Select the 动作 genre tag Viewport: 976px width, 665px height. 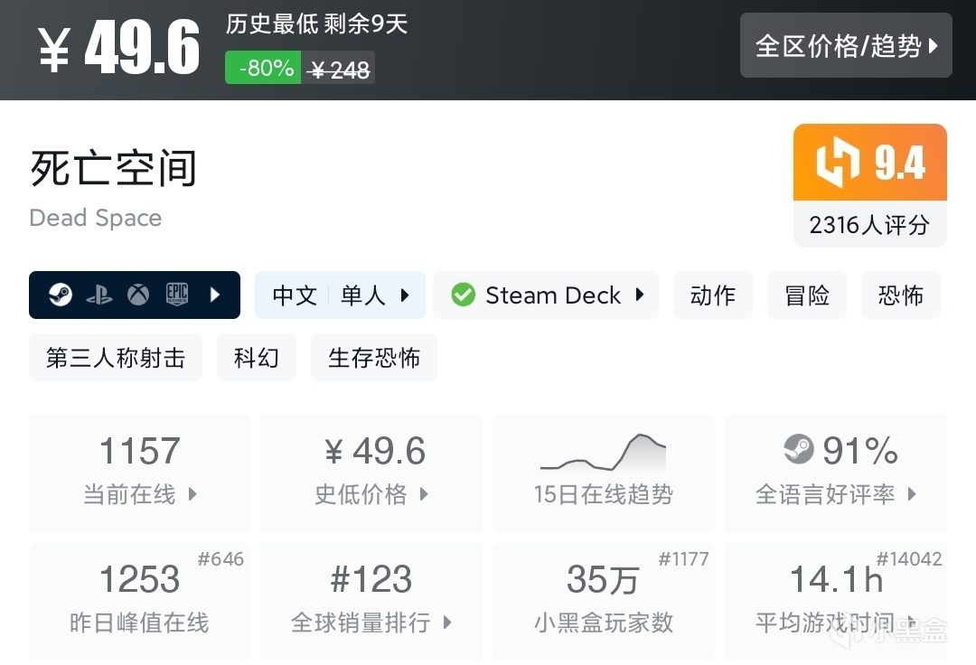click(x=713, y=295)
